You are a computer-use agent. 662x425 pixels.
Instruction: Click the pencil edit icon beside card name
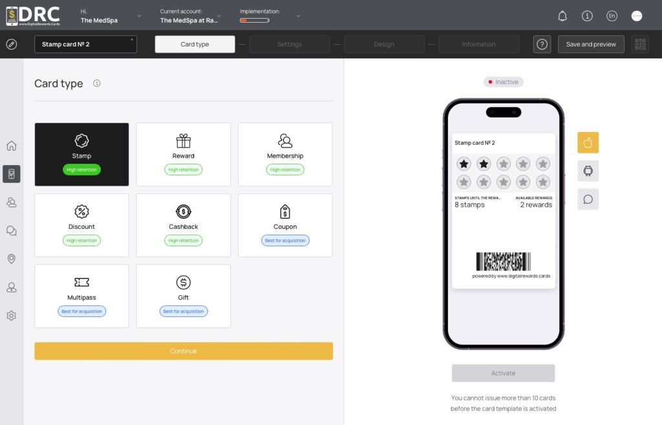point(12,44)
